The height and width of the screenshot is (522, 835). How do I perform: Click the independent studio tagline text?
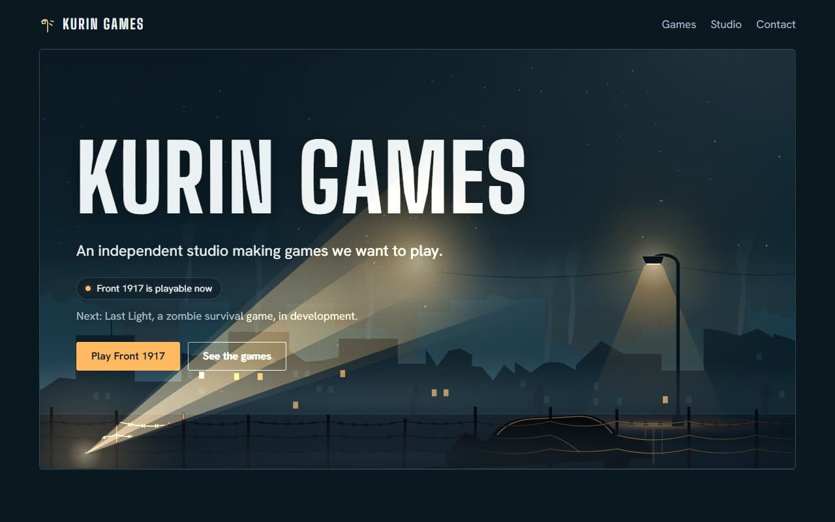[x=260, y=251]
